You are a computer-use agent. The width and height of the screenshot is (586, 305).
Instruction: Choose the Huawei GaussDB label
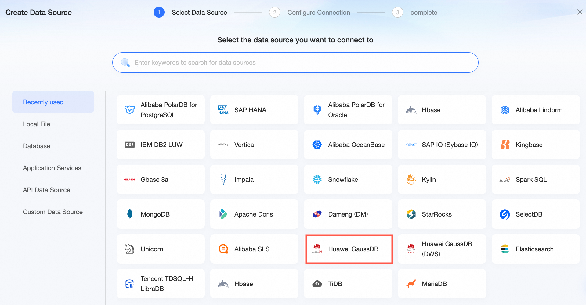point(353,249)
